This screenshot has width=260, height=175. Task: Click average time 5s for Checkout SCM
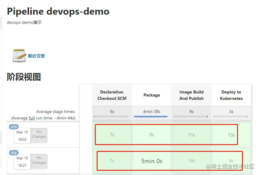112,111
